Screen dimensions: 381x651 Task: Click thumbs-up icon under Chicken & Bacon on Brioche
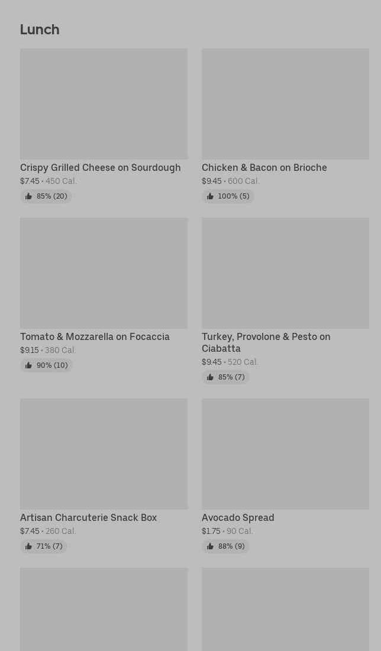pyautogui.click(x=210, y=196)
